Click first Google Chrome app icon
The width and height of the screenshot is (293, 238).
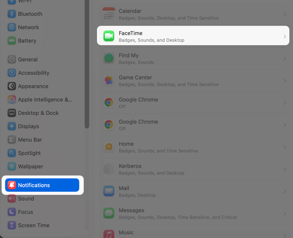109,102
